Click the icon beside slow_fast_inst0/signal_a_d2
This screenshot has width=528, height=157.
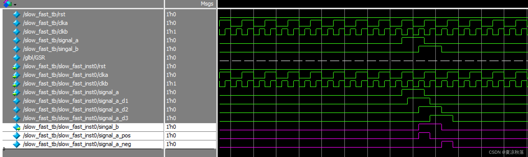pyautogui.click(x=17, y=110)
